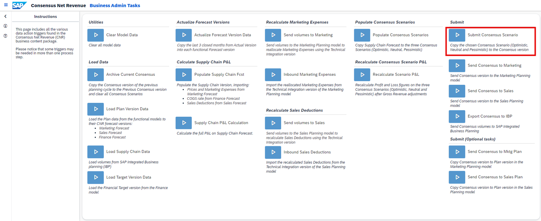Image resolution: width=541 pixels, height=221 pixels.
Task: Collapse the Instructions side panel
Action: [6, 17]
